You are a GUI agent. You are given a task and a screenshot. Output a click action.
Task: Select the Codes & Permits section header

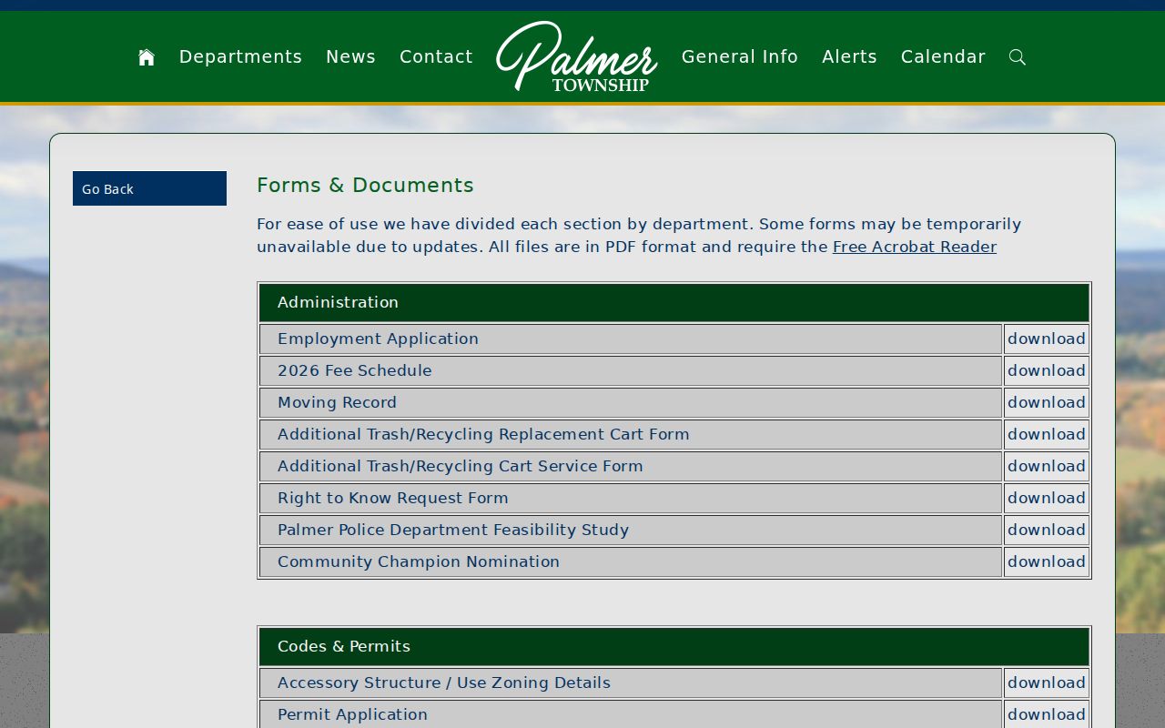[x=674, y=646]
